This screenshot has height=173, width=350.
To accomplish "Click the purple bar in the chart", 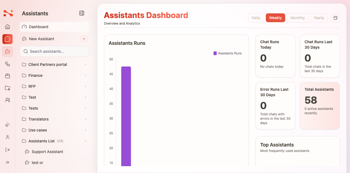I will point(126,116).
